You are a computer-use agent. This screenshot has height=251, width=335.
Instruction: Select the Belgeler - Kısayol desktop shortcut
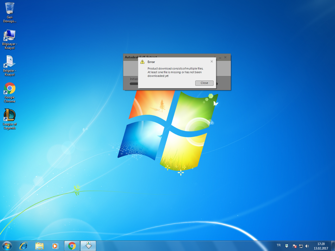pyautogui.click(x=10, y=66)
